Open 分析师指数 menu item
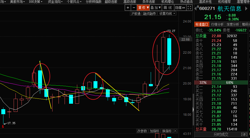The width and height of the screenshot is (250, 138). (93, 2)
